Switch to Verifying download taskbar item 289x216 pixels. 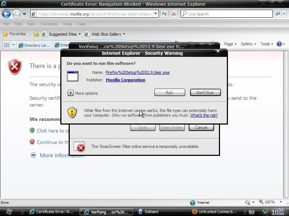106,212
